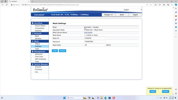Open sidebar search icon

point(176,9)
